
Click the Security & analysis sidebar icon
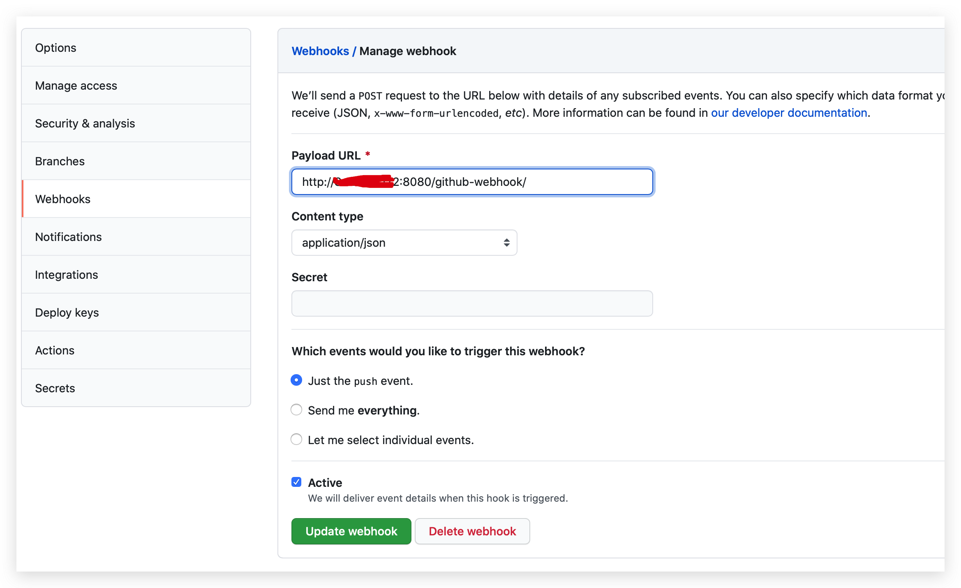pyautogui.click(x=85, y=123)
